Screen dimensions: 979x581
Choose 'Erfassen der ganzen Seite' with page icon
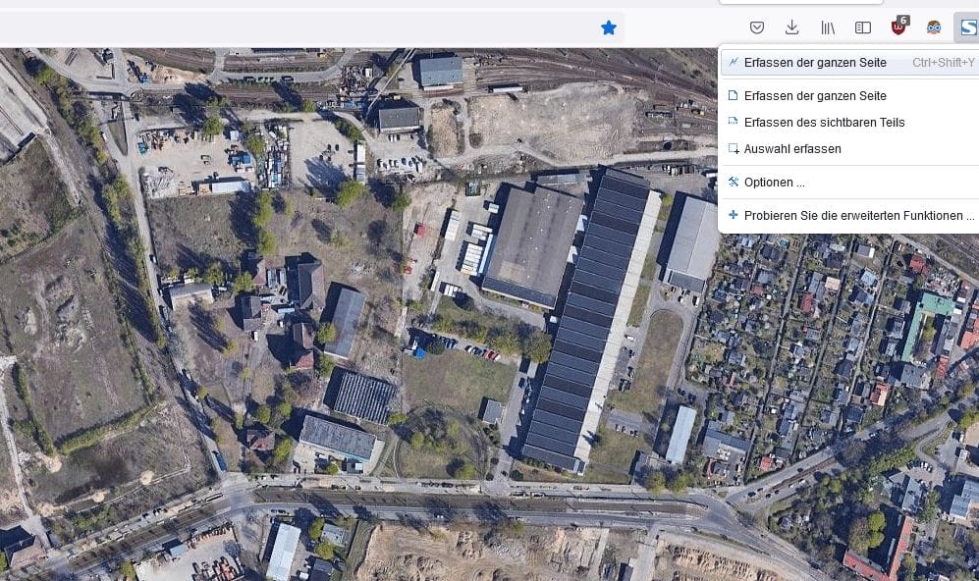[815, 96]
